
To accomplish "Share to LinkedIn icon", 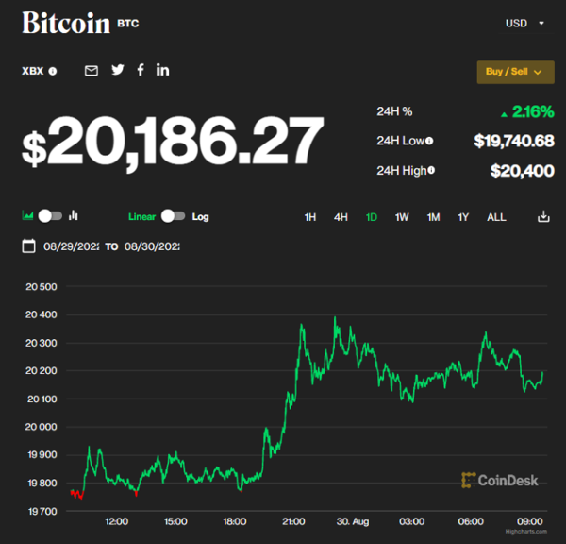I will [x=162, y=70].
